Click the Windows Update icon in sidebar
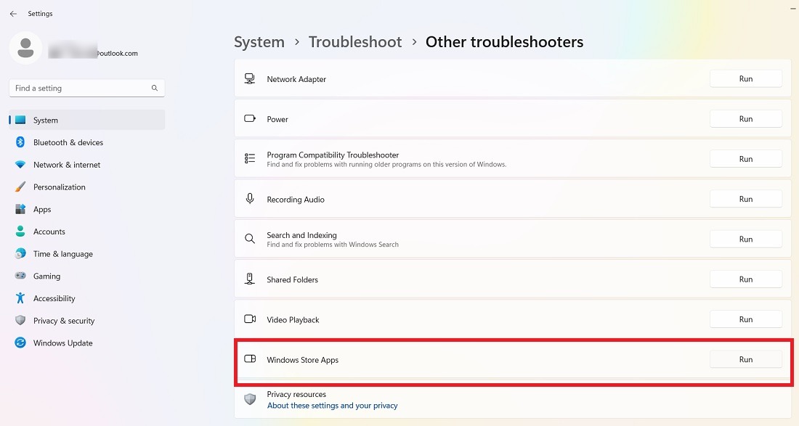 coord(20,343)
